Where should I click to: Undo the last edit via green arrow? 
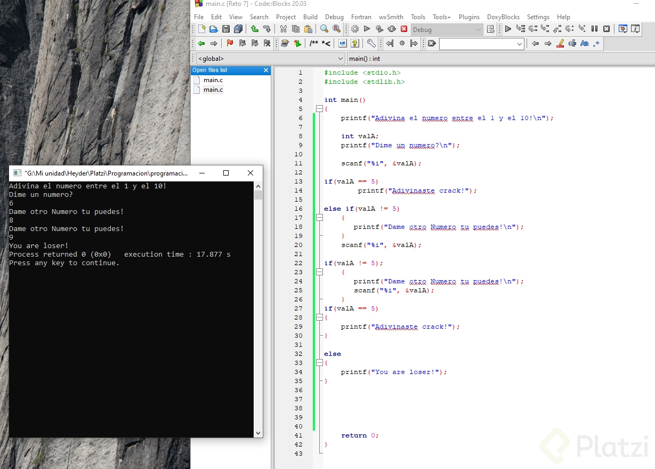(x=255, y=29)
